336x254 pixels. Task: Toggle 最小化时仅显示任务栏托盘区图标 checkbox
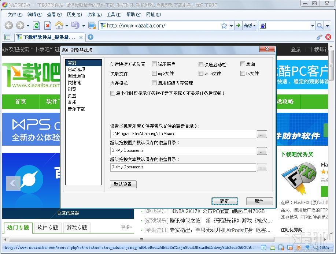[112, 93]
